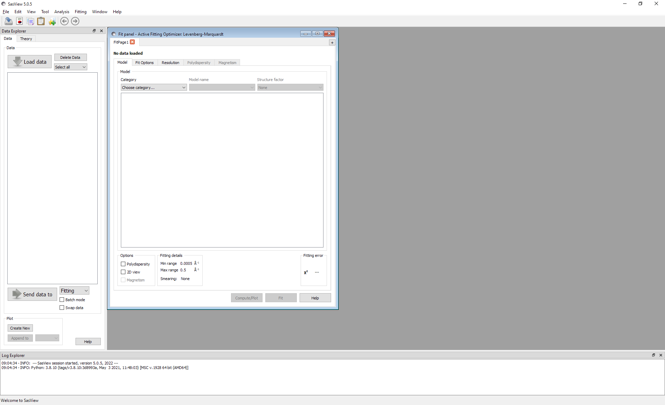
Task: Enable Batch mode for fitting
Action: (x=62, y=300)
